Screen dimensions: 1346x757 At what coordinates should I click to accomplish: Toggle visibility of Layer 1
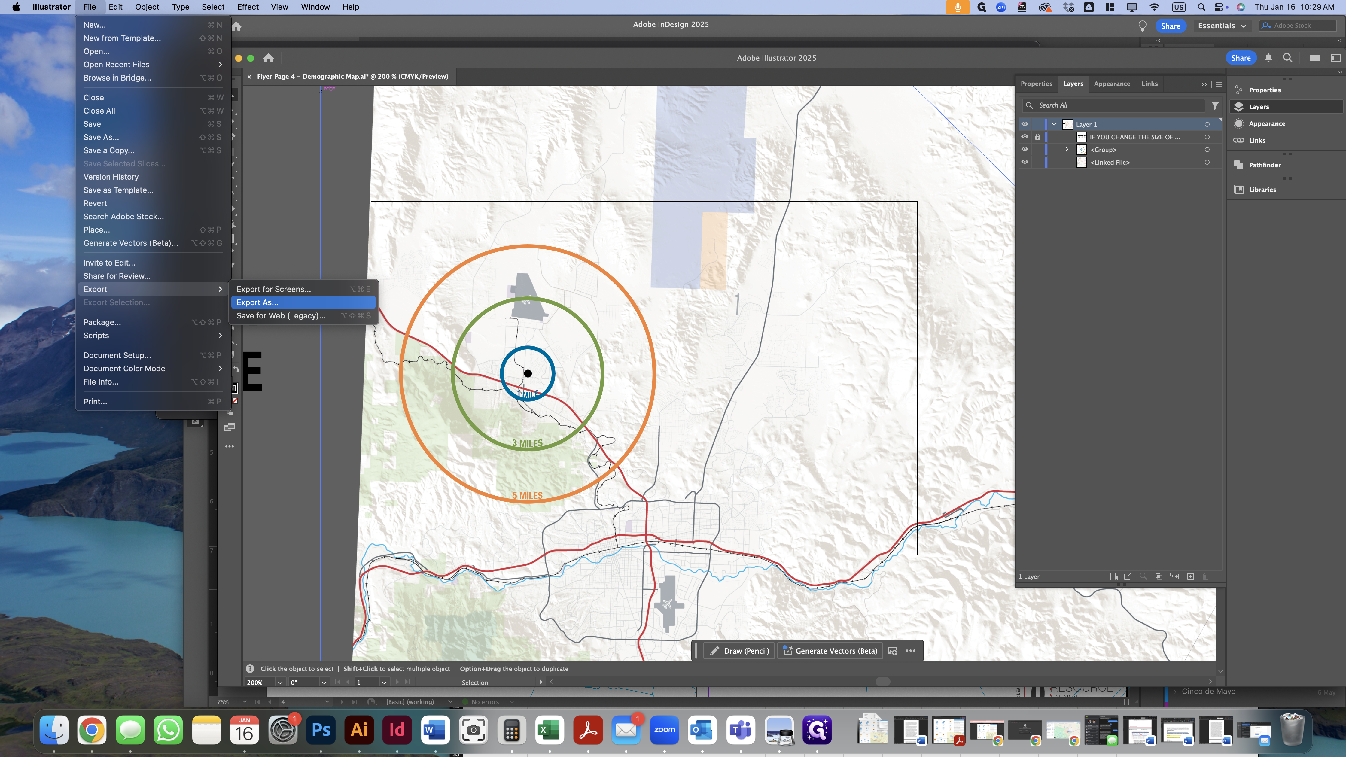click(1025, 124)
